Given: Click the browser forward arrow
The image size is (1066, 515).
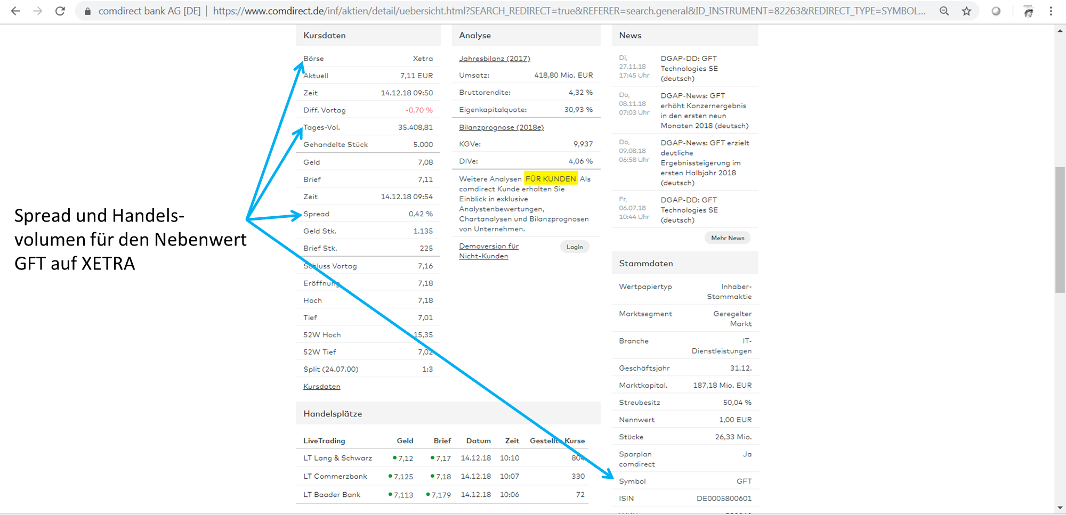Looking at the screenshot, I should [38, 11].
